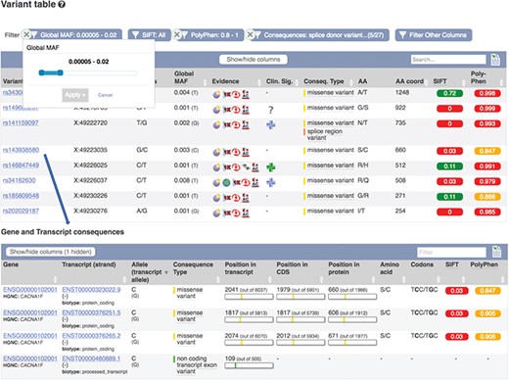Open gene link beside ENST00000323022.9
This screenshot has height=380, width=509.
click(x=30, y=290)
